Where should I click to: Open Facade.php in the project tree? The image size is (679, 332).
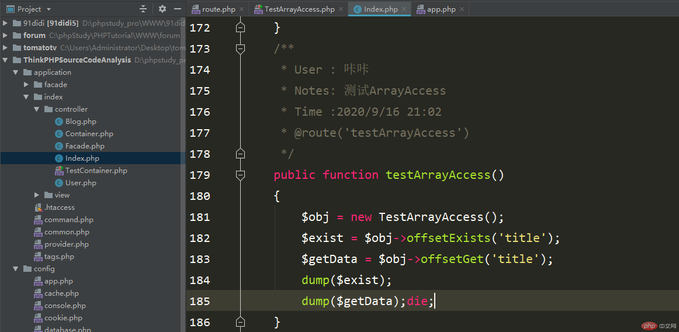(x=85, y=146)
